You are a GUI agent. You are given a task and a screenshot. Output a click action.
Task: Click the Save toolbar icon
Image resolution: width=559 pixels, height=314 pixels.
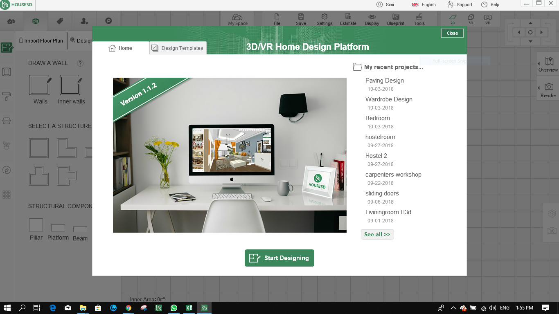(x=301, y=19)
